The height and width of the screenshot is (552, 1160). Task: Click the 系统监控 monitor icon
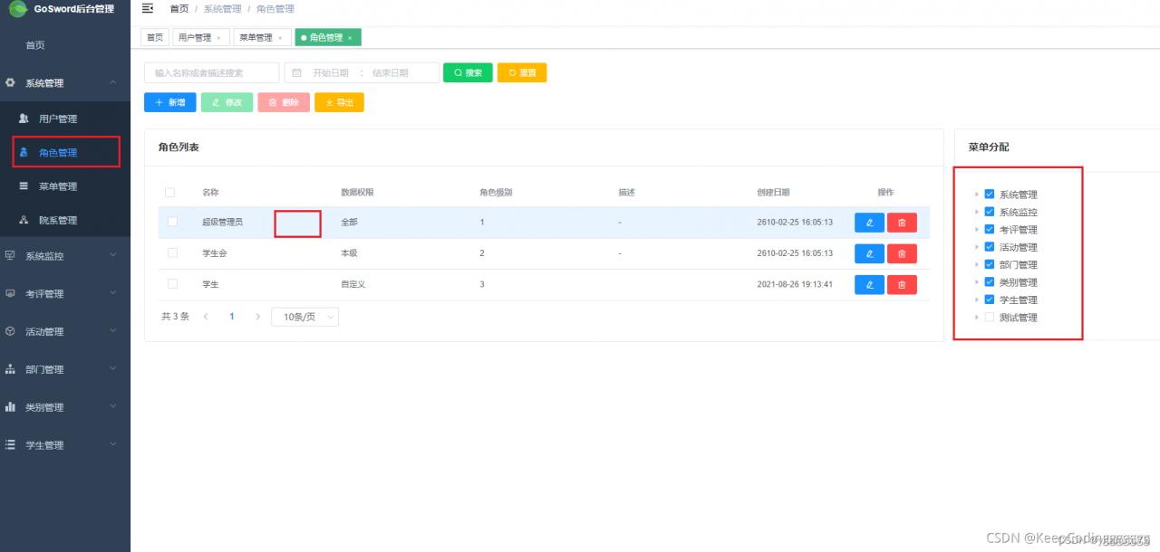[x=11, y=256]
